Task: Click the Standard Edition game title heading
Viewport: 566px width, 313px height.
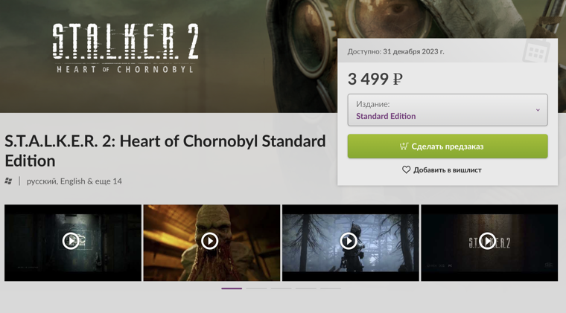Action: [x=165, y=150]
